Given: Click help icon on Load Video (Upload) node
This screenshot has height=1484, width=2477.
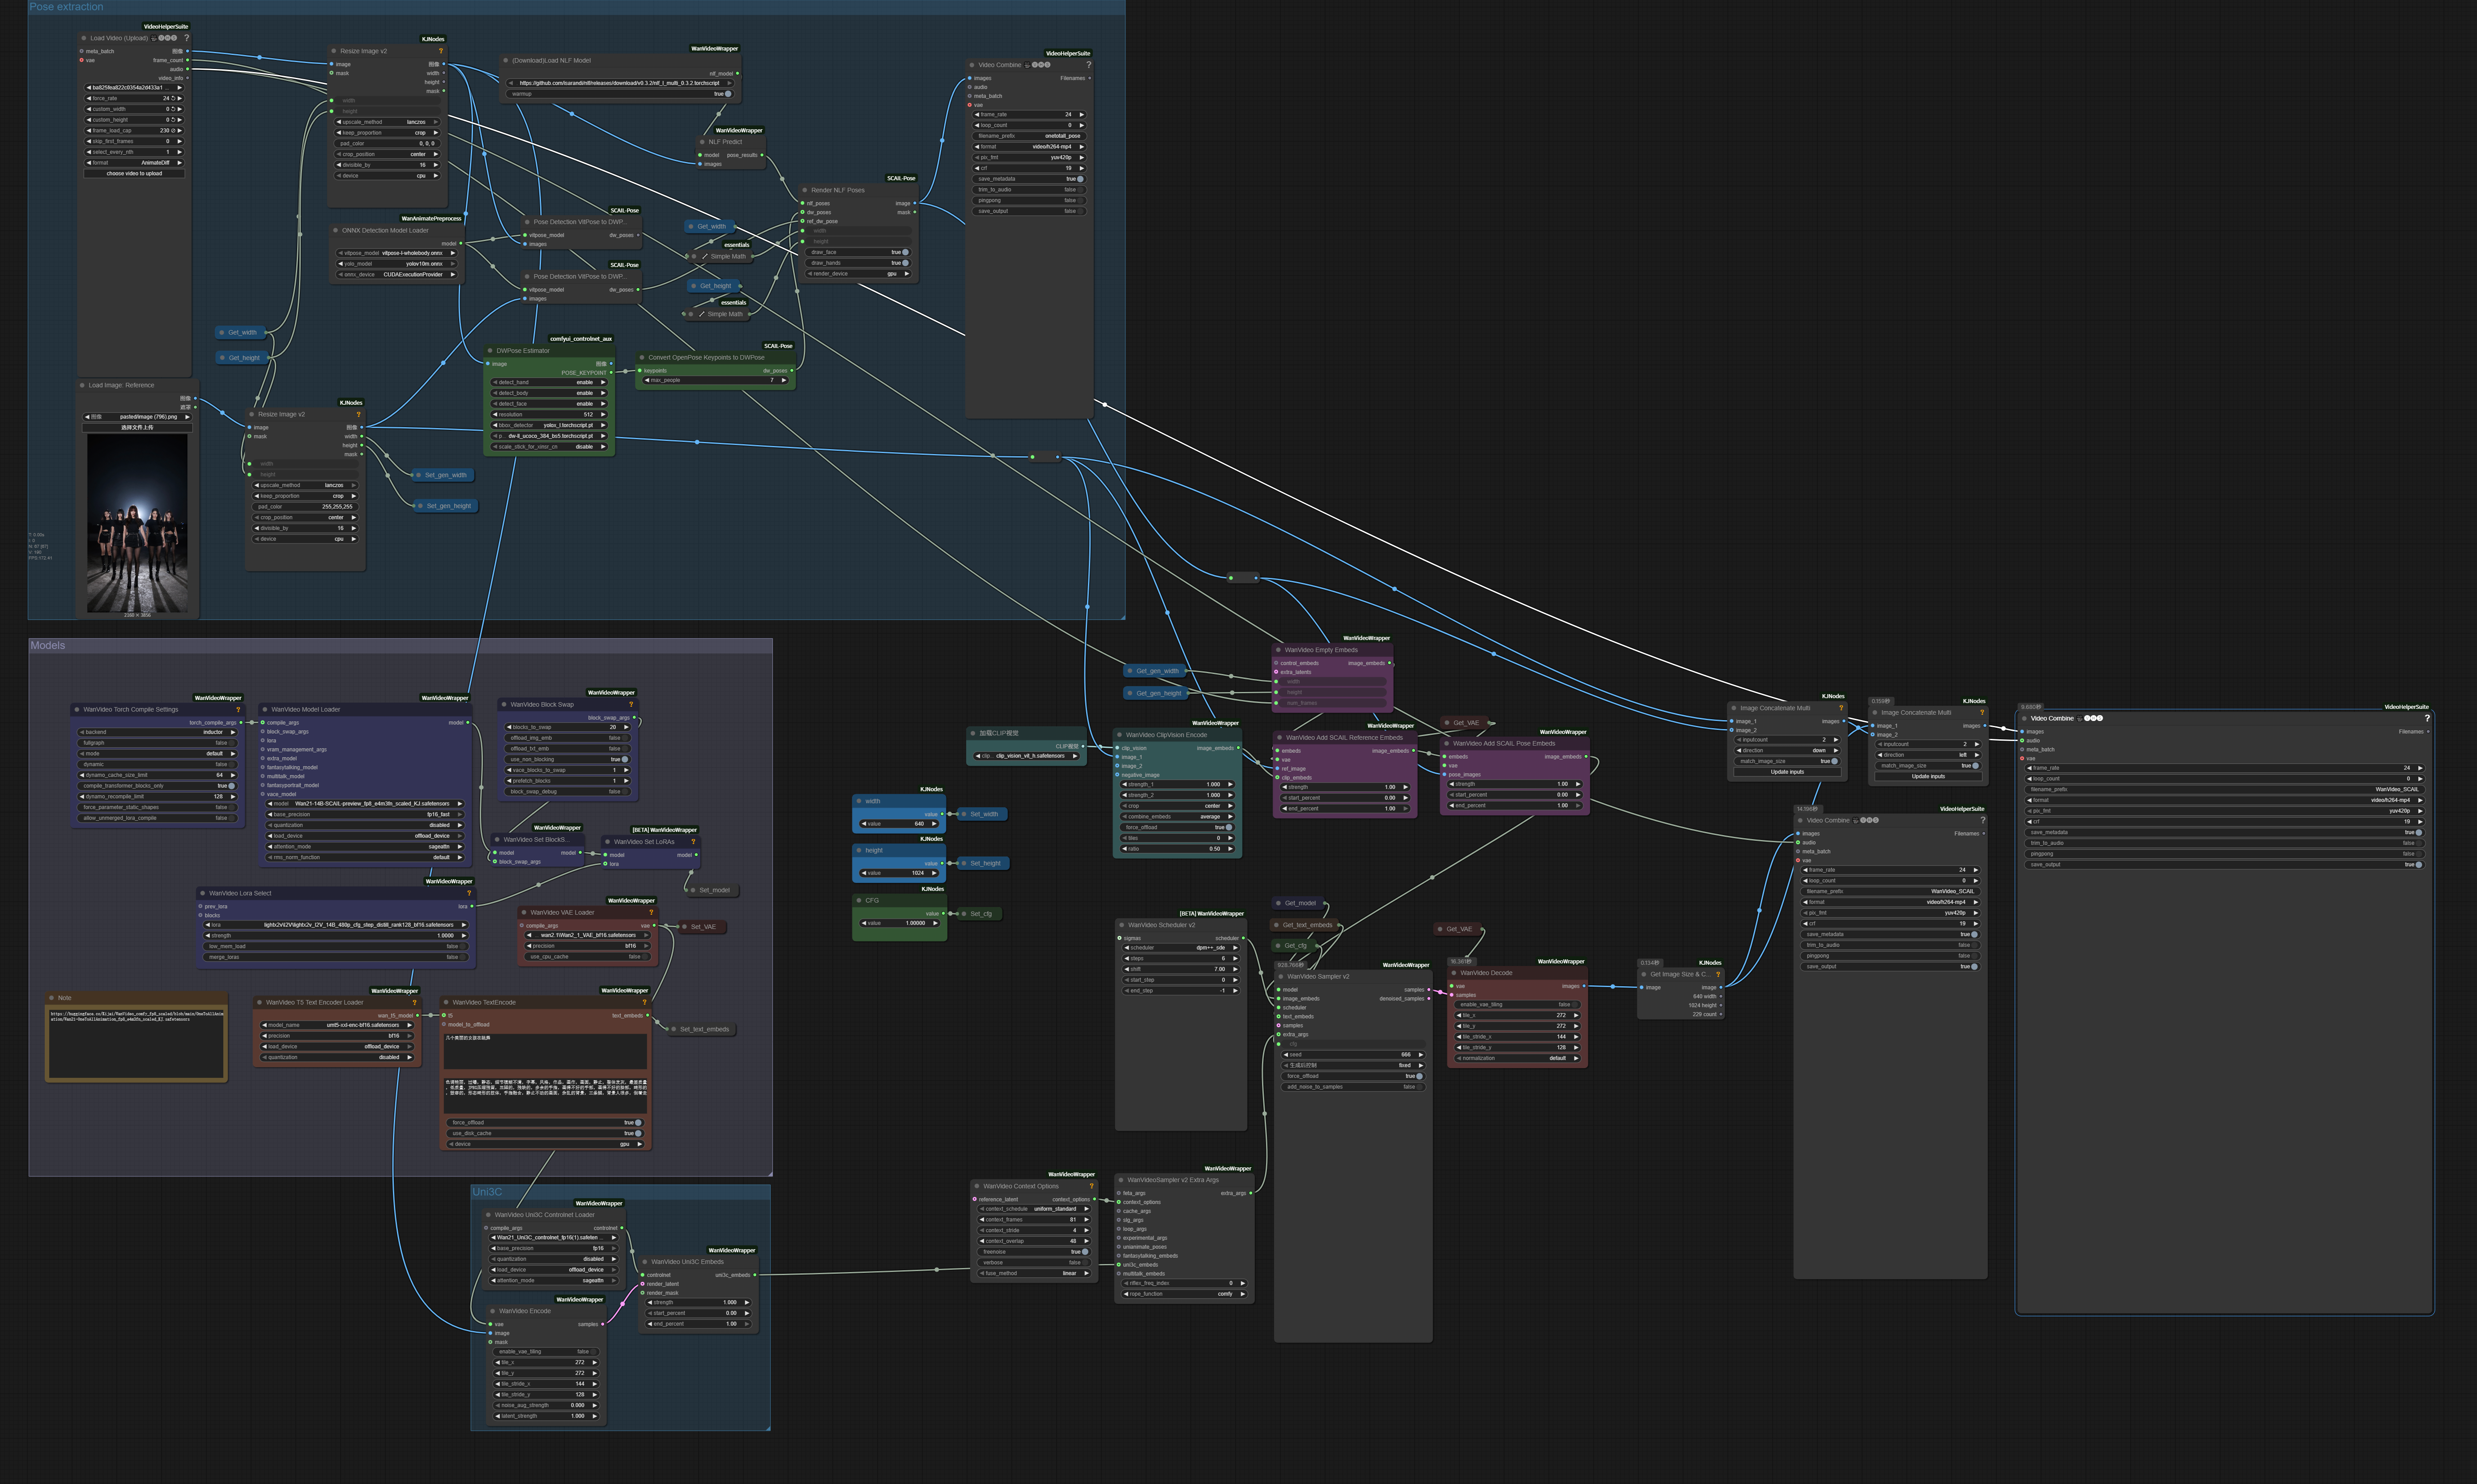Looking at the screenshot, I should [186, 38].
